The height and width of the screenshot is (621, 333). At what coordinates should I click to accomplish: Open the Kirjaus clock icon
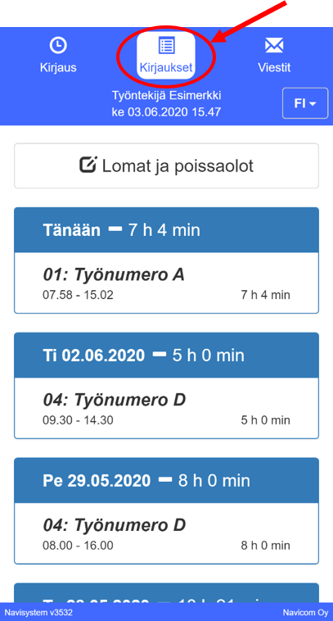point(58,45)
